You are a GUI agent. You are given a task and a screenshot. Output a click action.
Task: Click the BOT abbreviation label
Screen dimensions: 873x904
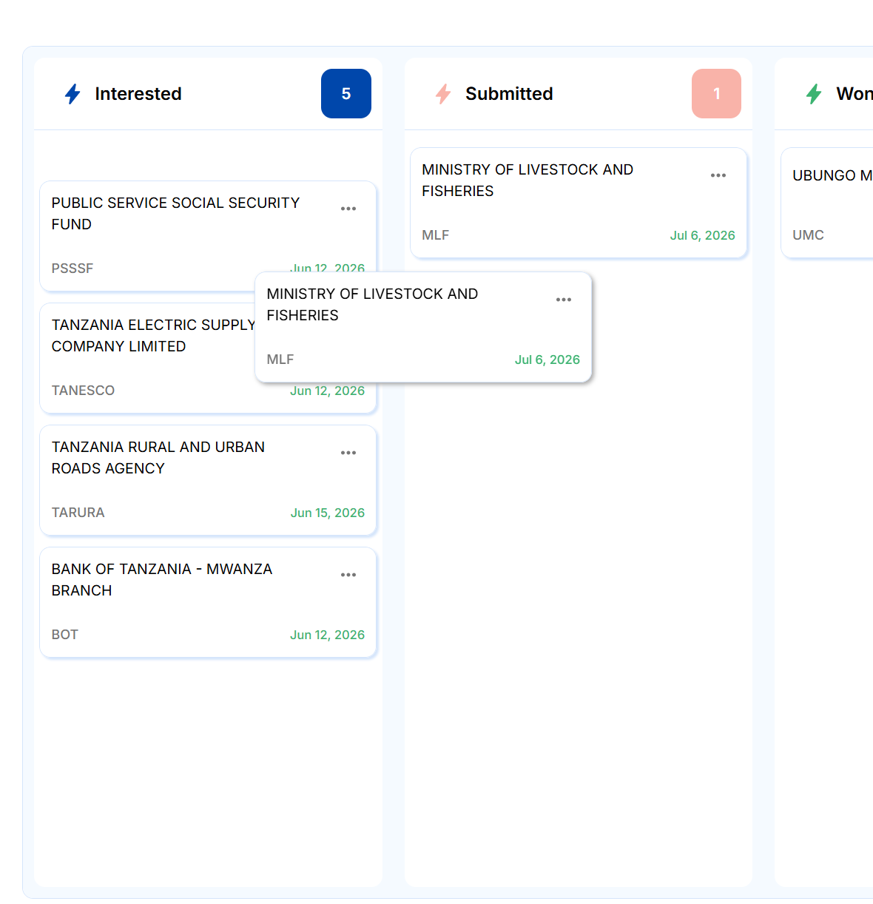(x=65, y=635)
